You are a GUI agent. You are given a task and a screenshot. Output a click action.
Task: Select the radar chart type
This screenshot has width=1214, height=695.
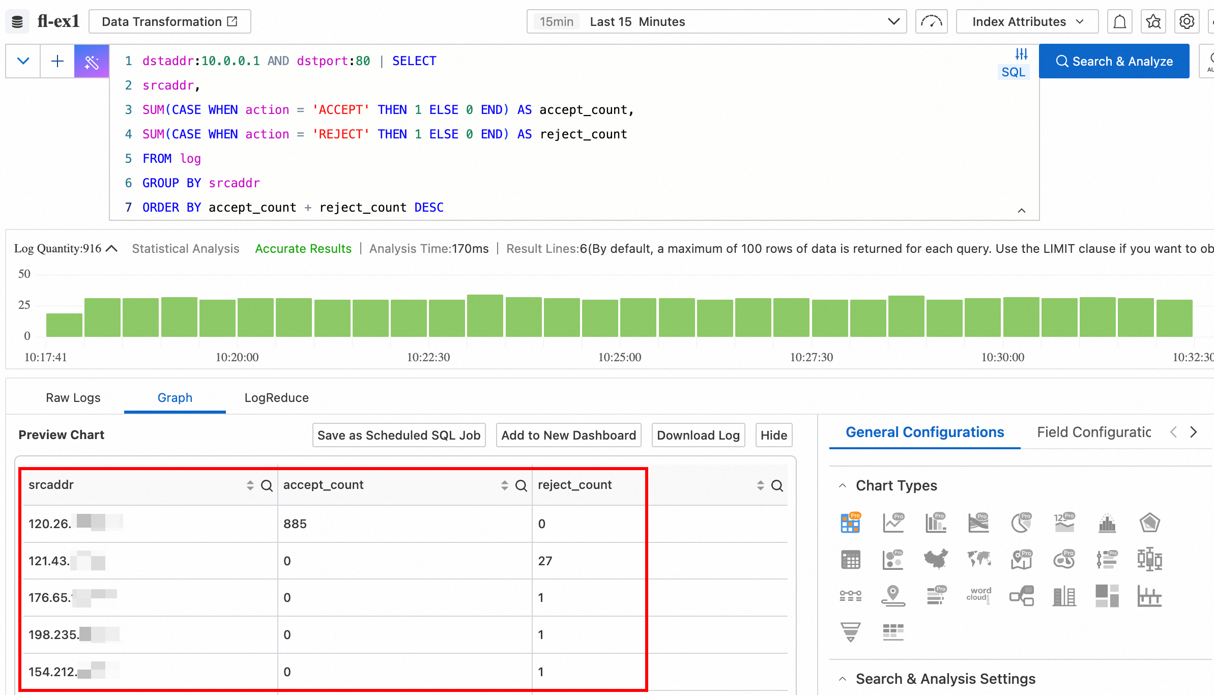pos(1149,523)
